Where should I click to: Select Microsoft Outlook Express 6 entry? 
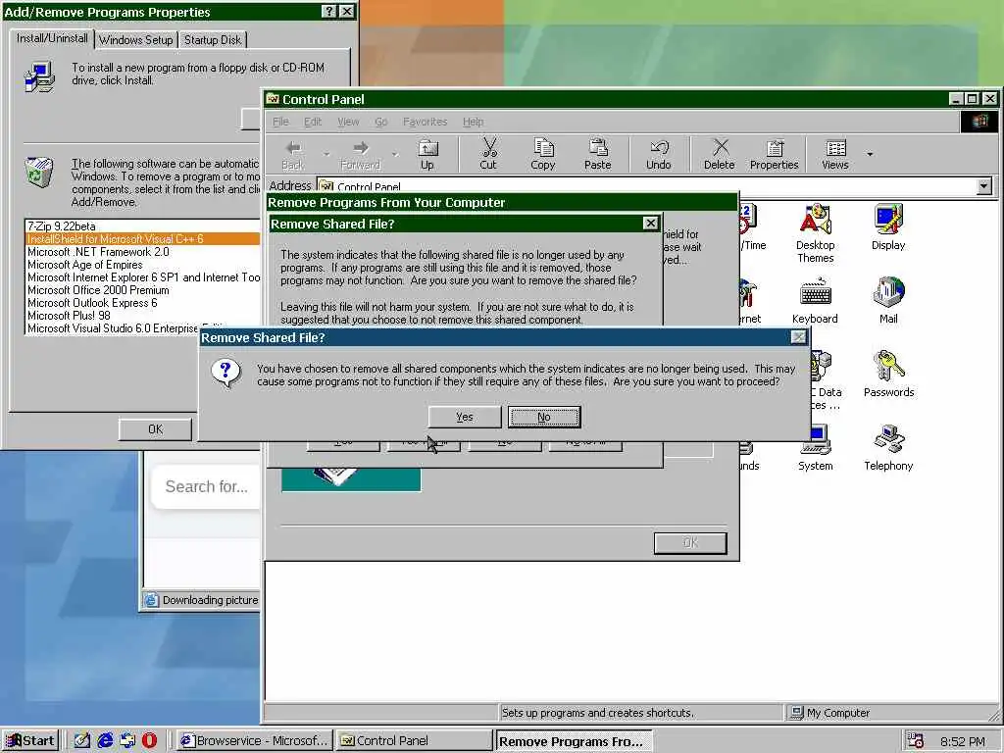pos(143,303)
